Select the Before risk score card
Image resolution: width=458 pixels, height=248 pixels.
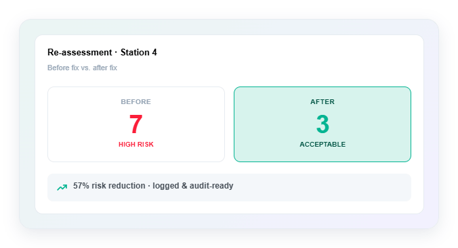coord(136,124)
